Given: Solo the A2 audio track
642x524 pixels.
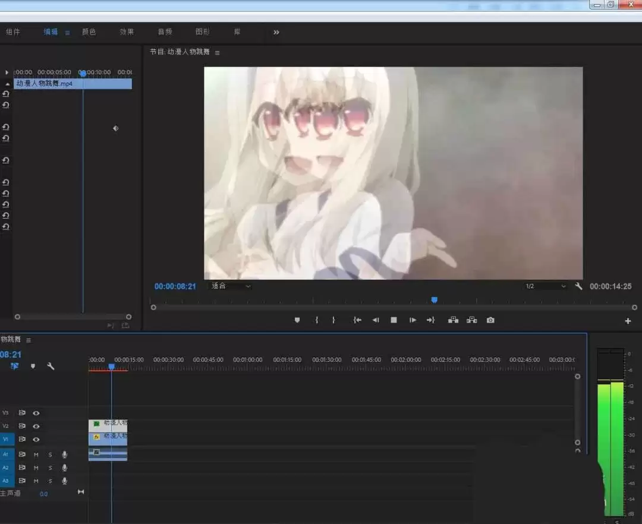Looking at the screenshot, I should tap(50, 468).
